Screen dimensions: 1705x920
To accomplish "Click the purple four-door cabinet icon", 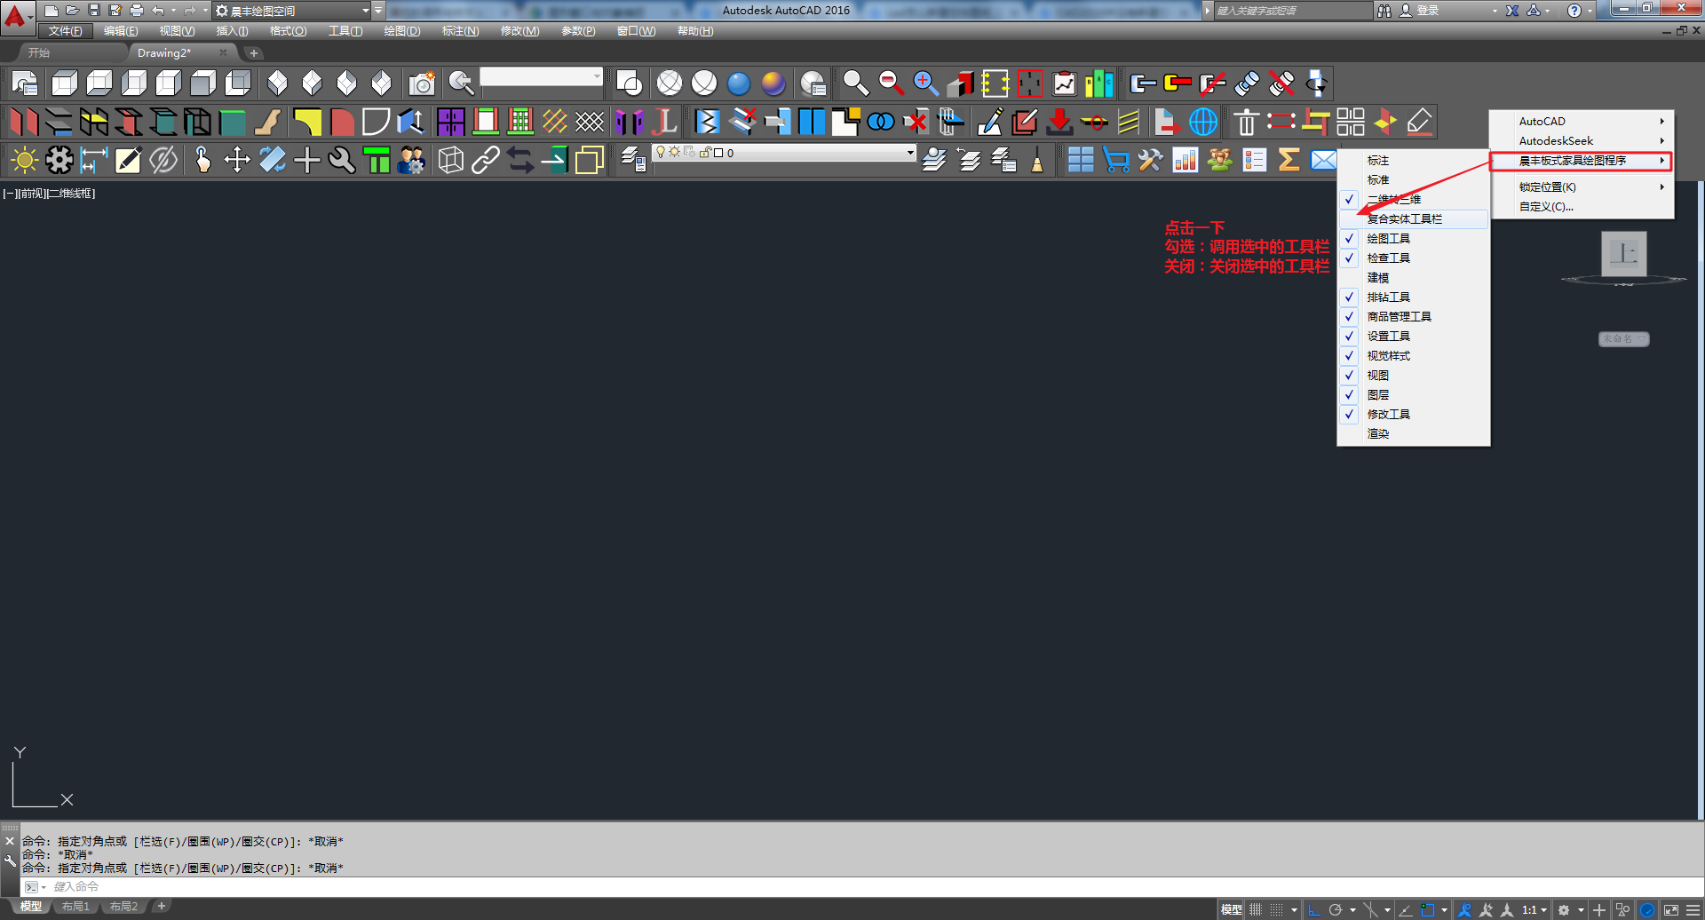I will pyautogui.click(x=450, y=121).
